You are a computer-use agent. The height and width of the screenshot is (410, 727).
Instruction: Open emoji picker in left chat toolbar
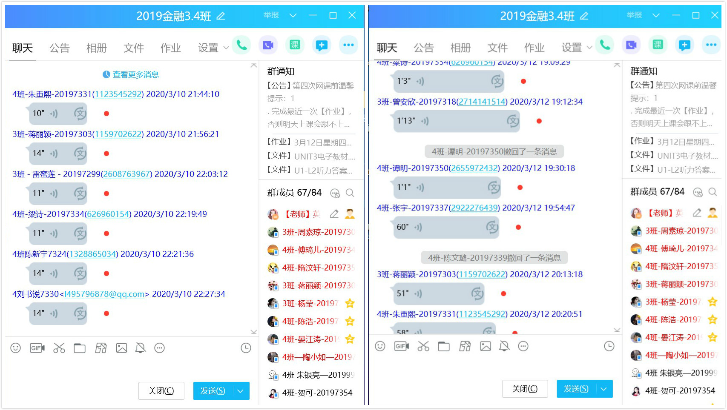[x=16, y=348]
